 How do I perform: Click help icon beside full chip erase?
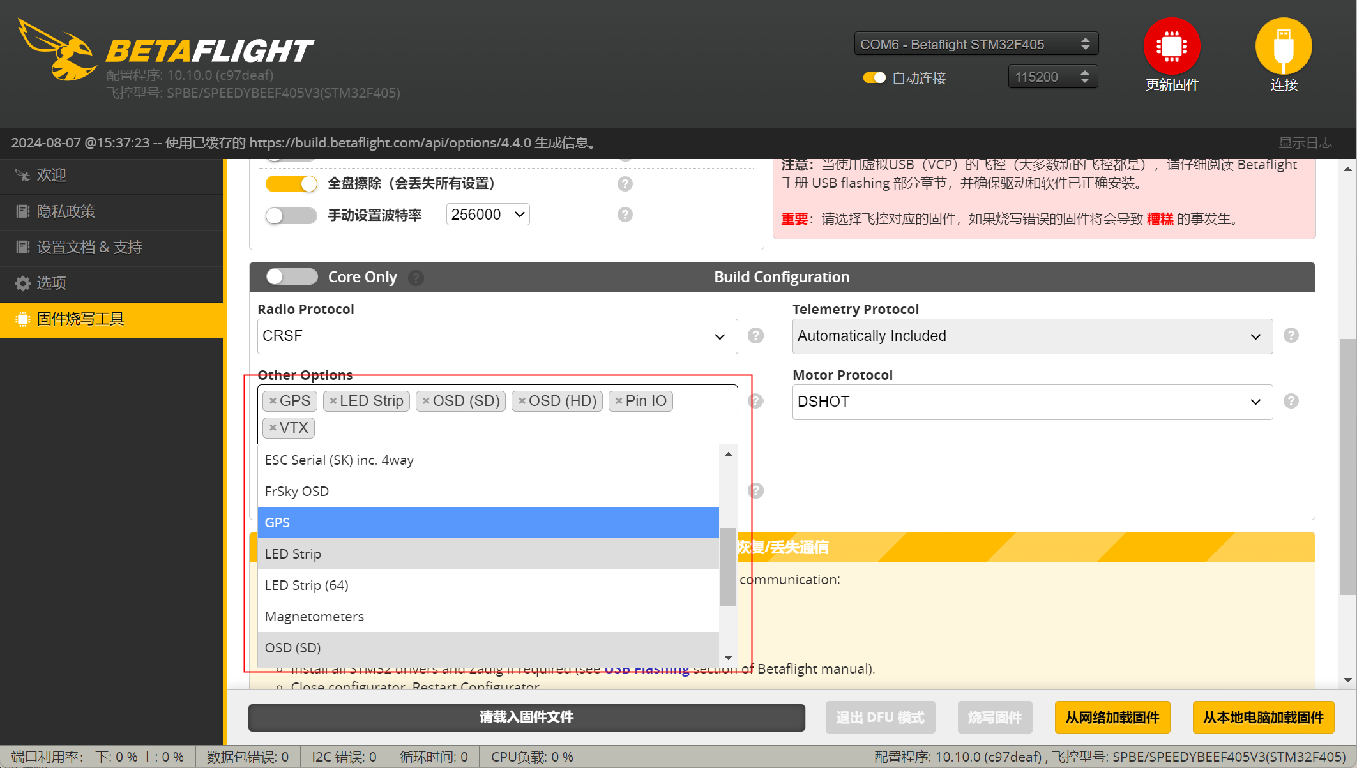pyautogui.click(x=625, y=184)
